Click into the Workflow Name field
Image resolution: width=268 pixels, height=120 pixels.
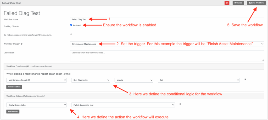(167, 19)
